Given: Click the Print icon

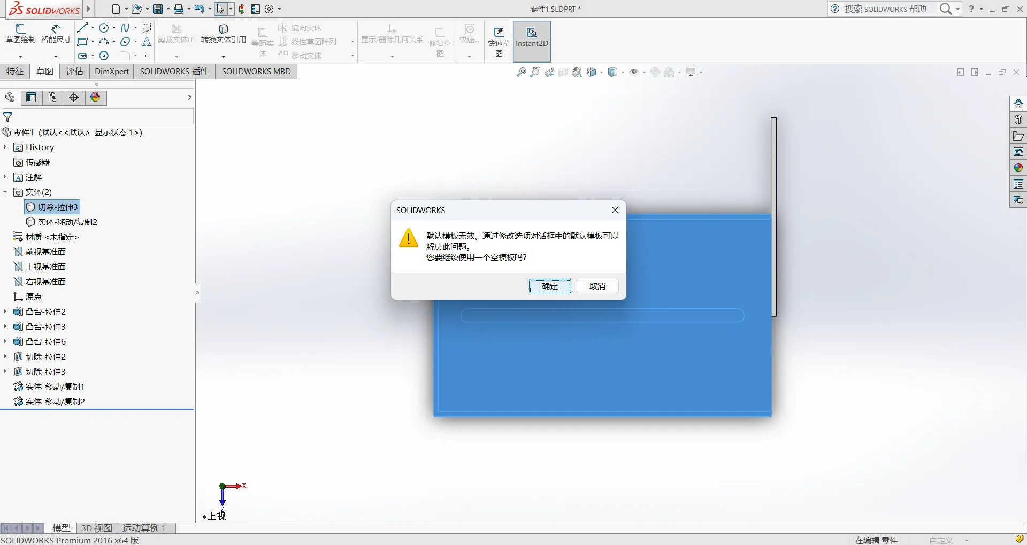Looking at the screenshot, I should click(179, 9).
